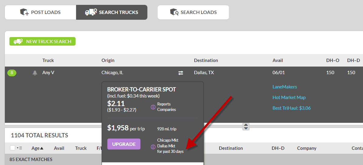This screenshot has width=363, height=165.
Task: Click the info icon beside Chicago Mkt
Action: point(153,147)
